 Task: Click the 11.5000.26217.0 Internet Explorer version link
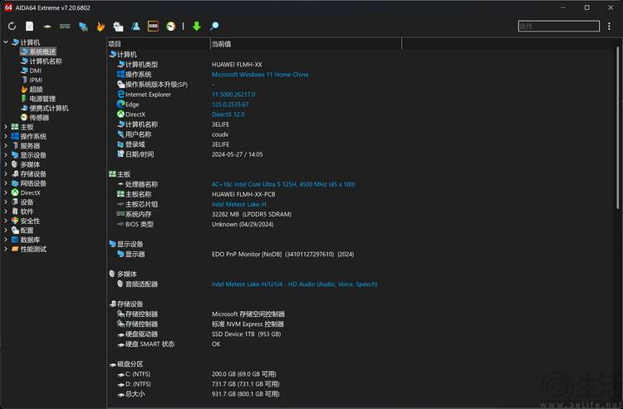point(233,95)
